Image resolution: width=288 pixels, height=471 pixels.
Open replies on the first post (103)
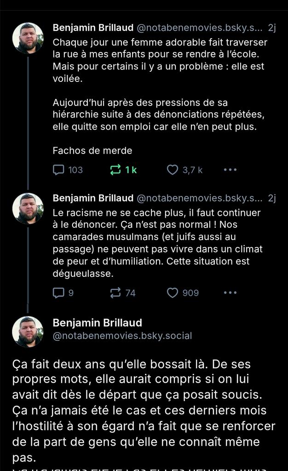(x=68, y=170)
